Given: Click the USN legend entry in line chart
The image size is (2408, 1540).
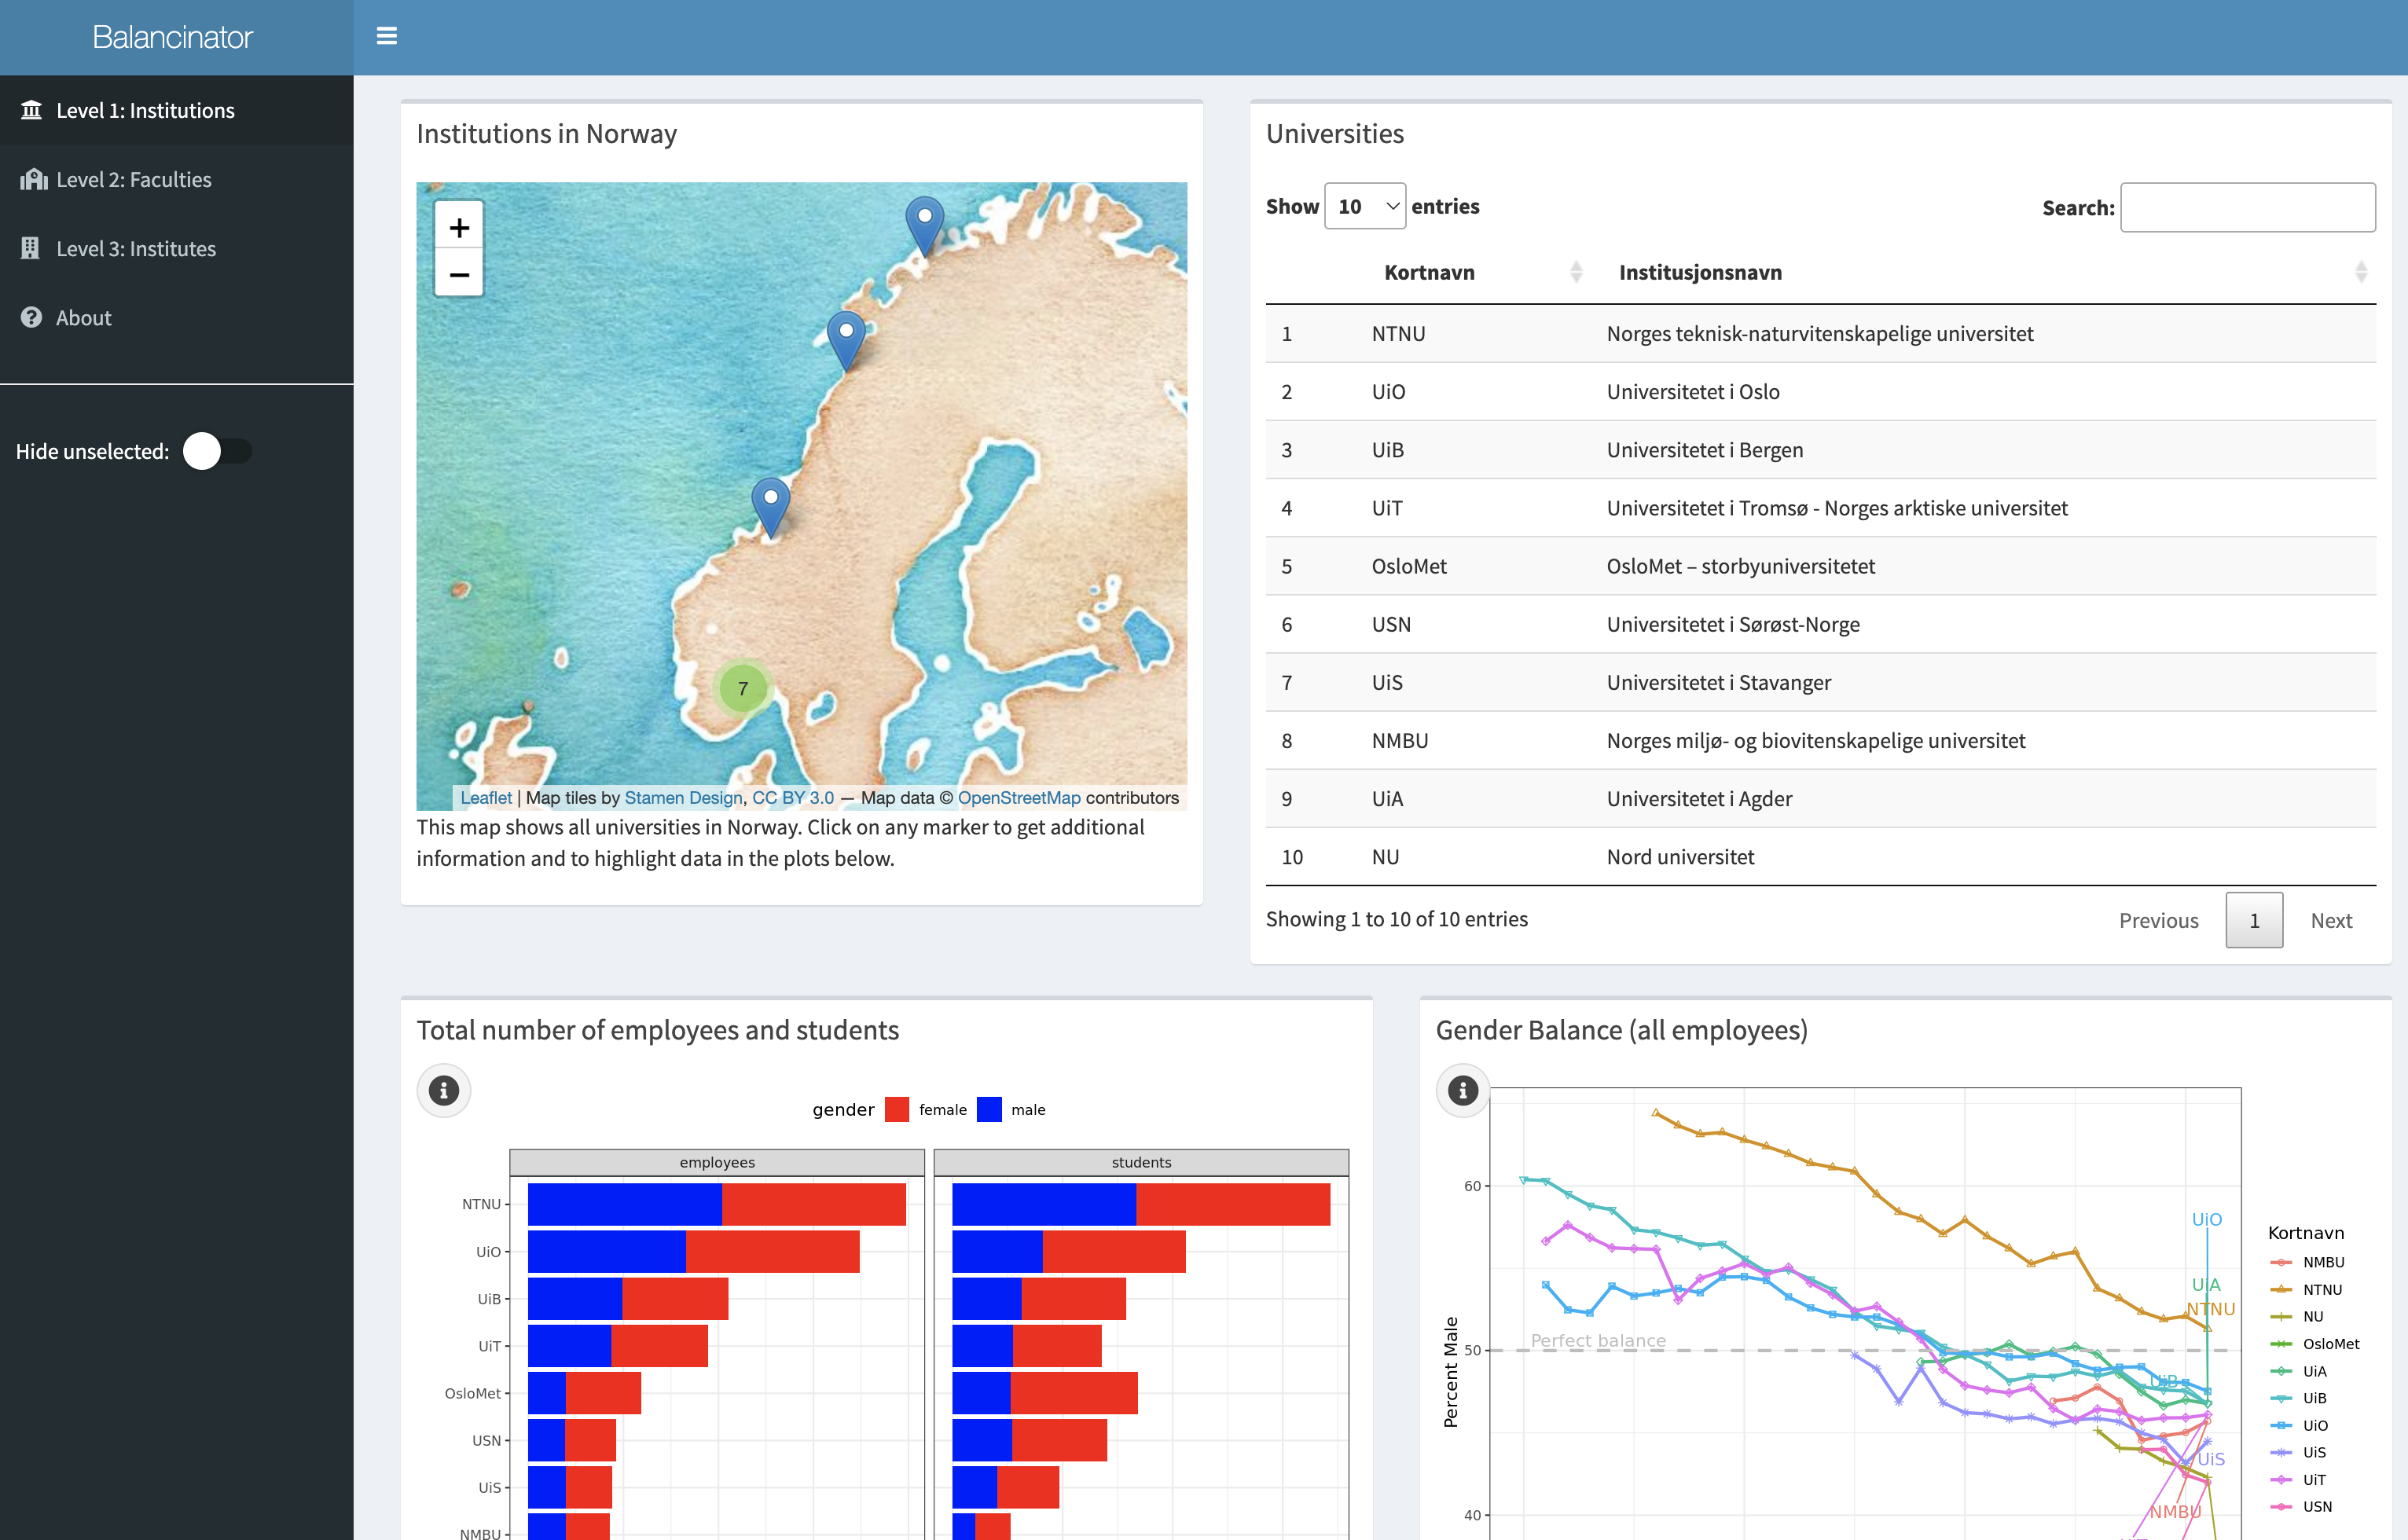Looking at the screenshot, I should pyautogui.click(x=2302, y=1506).
